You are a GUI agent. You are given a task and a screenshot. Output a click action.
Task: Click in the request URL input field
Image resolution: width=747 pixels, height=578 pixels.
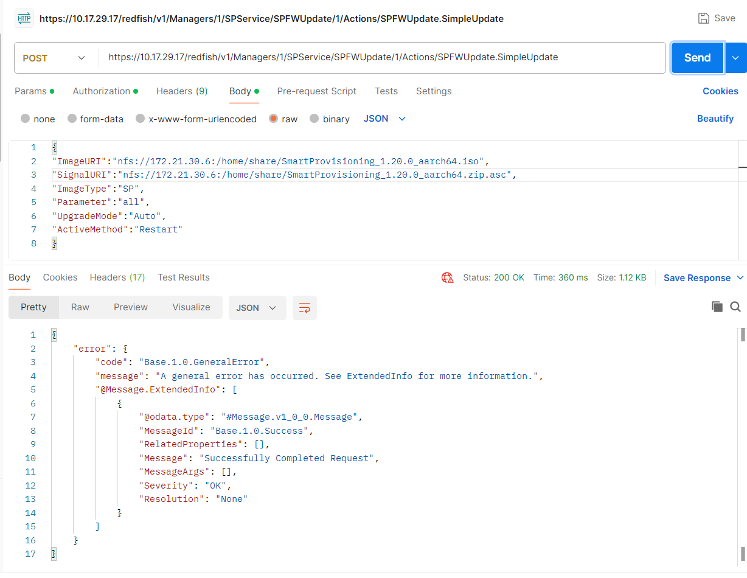[x=383, y=58]
